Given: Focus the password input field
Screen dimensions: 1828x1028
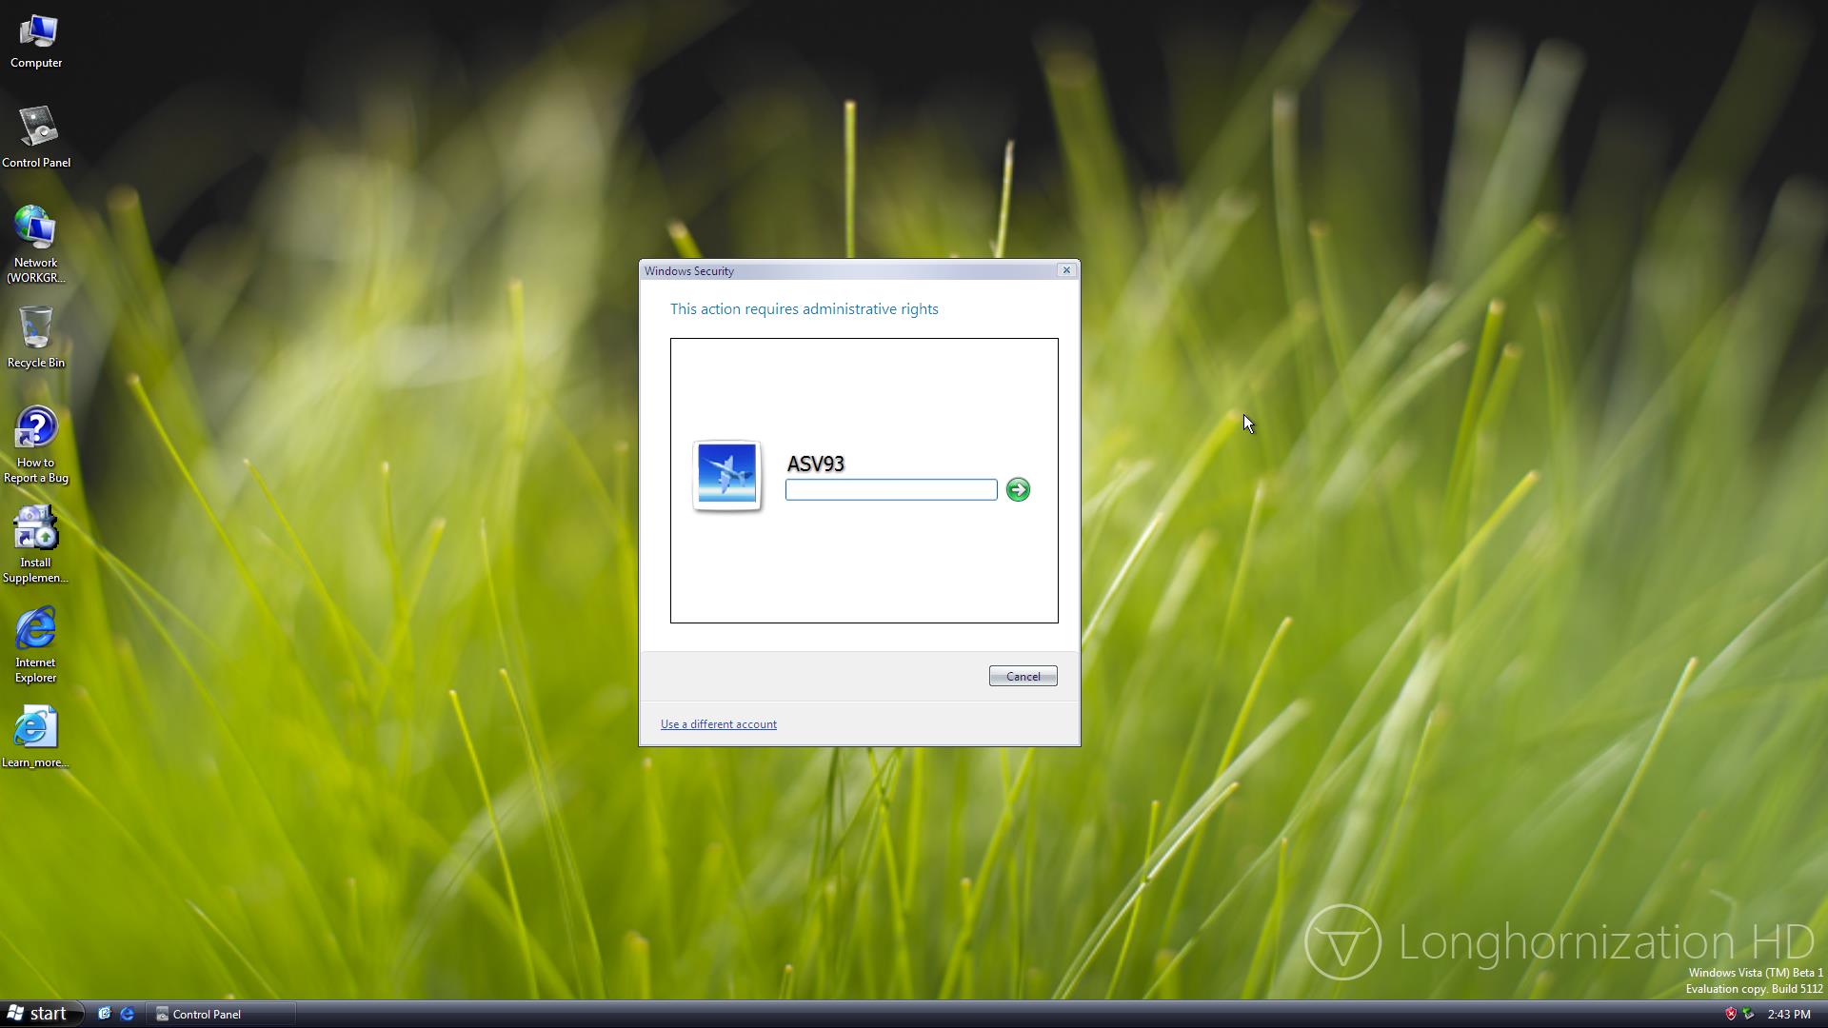Looking at the screenshot, I should (890, 489).
